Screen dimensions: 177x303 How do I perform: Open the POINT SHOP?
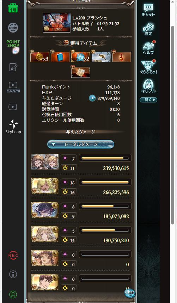coord(13,46)
